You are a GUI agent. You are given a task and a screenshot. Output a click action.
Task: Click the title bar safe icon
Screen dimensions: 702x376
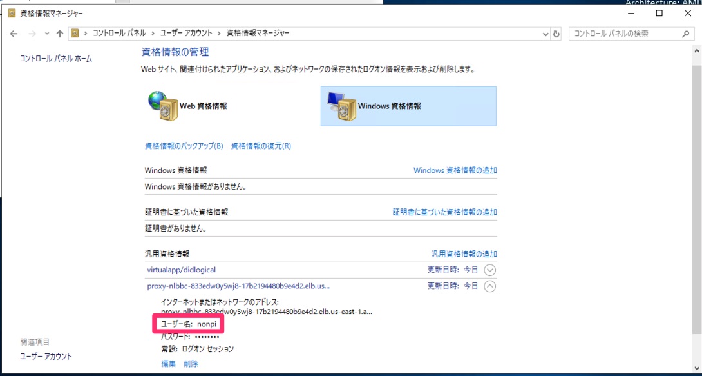pos(12,14)
